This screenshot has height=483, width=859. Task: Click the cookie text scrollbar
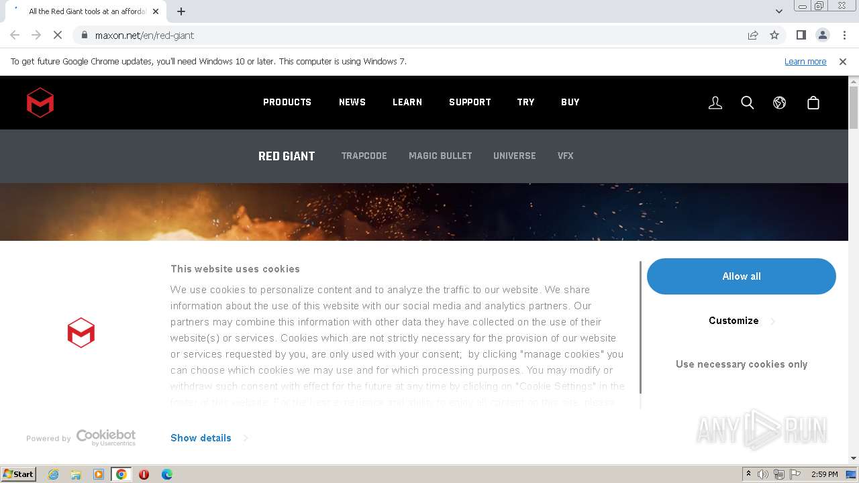[641, 327]
